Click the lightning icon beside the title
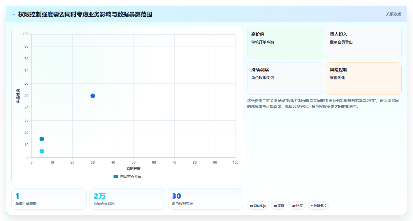The height and width of the screenshot is (221, 413). click(x=14, y=15)
